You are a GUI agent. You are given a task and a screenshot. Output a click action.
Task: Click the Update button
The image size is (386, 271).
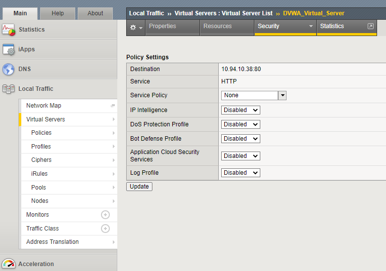pos(140,187)
